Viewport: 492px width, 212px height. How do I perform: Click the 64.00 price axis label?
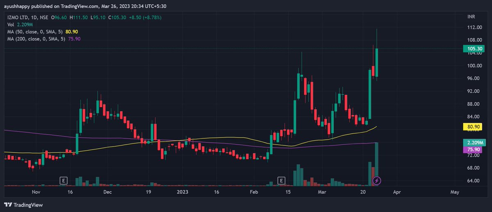[x=473, y=181]
